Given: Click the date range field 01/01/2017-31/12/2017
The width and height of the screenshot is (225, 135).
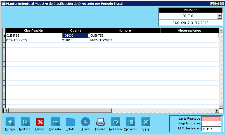Looking at the screenshot, I should click(x=190, y=23).
